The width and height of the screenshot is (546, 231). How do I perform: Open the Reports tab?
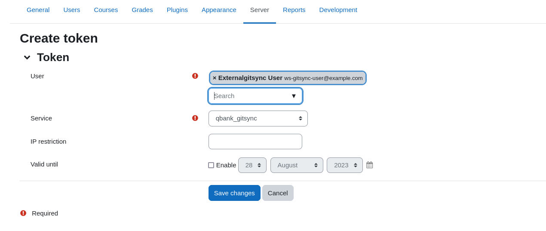294,10
